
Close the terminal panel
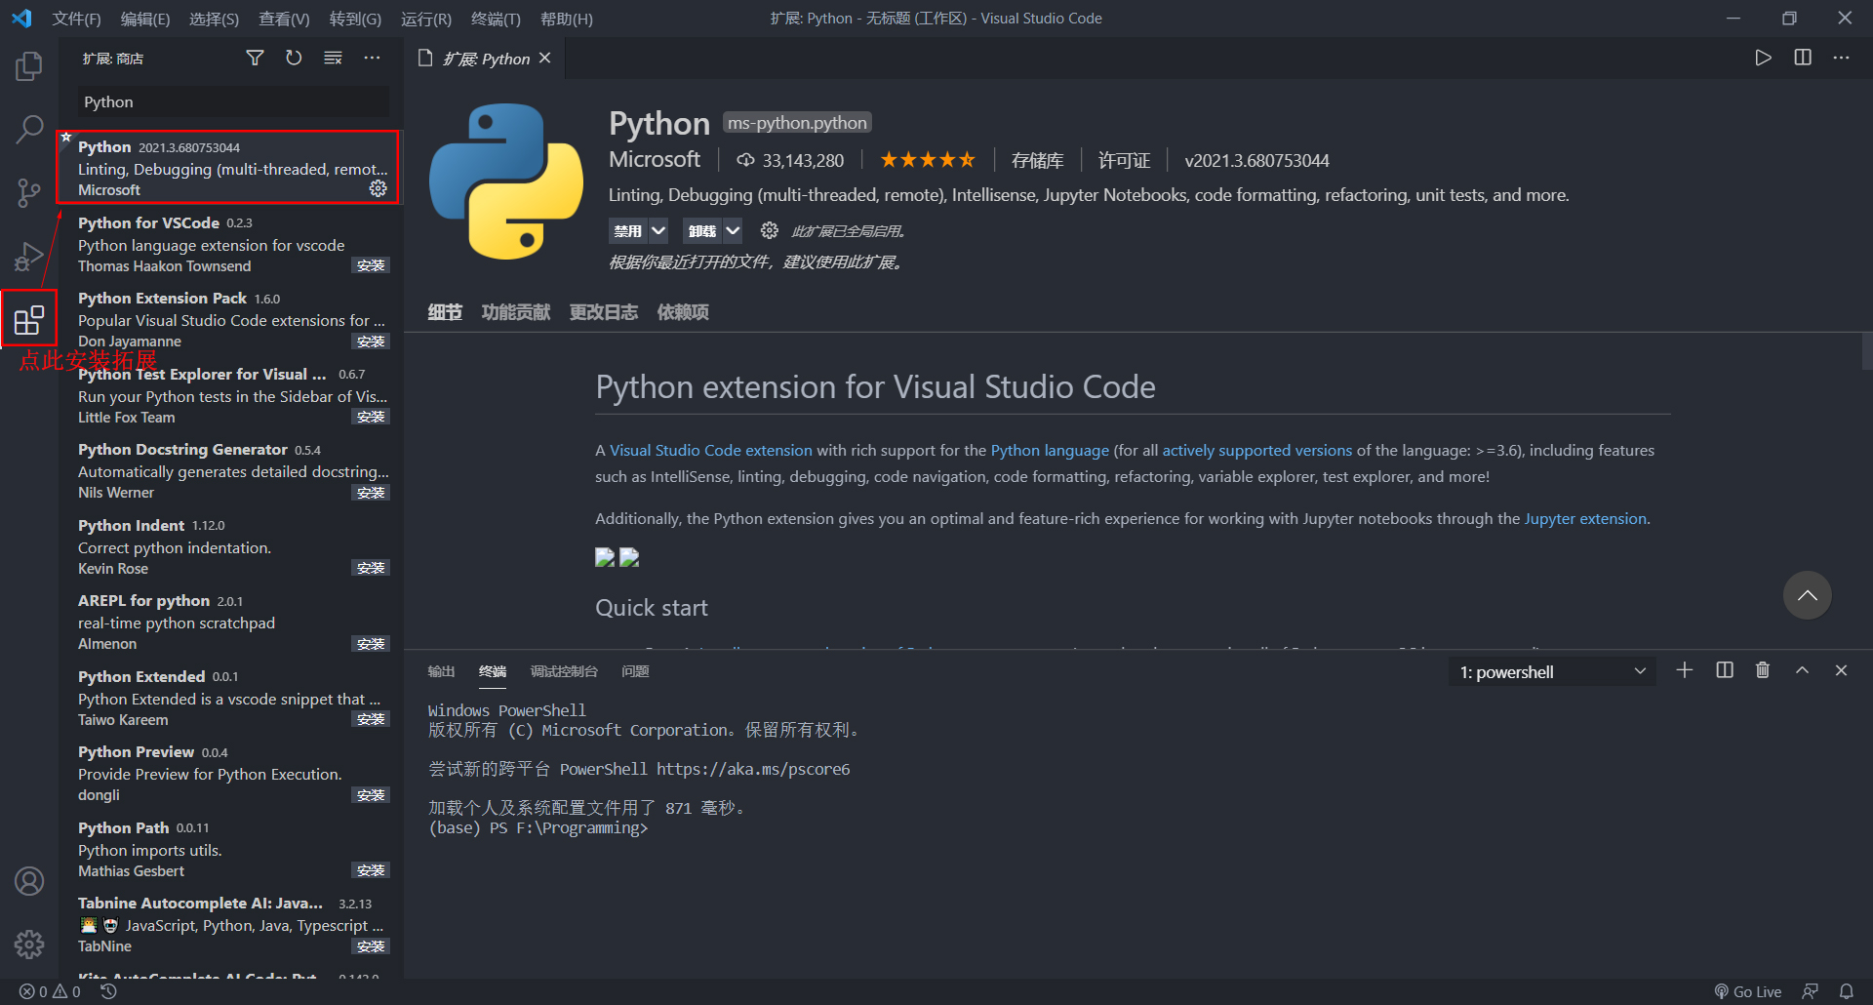[1841, 670]
